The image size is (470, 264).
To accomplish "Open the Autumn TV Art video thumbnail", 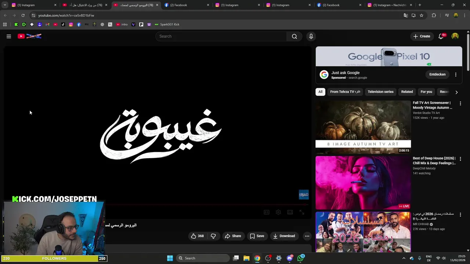I will tap(363, 127).
